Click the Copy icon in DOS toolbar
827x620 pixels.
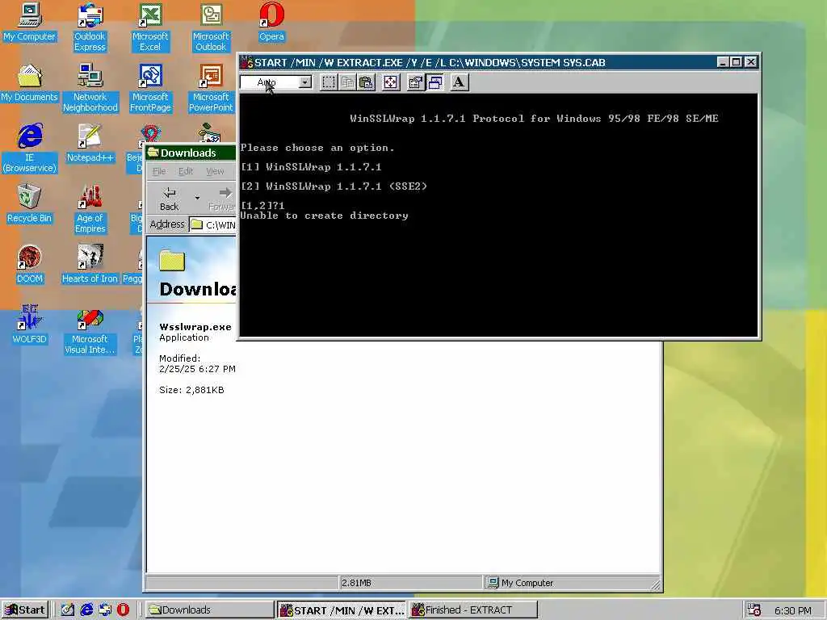tap(347, 82)
